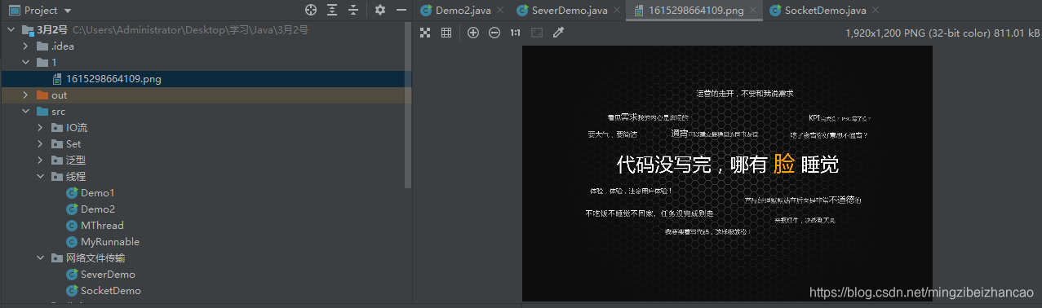Collapse the 3月2号 project root

tap(11, 29)
